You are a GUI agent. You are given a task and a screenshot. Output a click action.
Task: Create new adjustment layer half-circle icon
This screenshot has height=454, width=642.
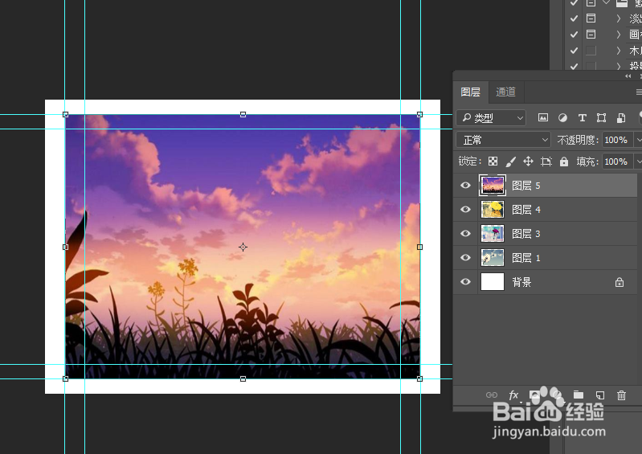point(557,395)
